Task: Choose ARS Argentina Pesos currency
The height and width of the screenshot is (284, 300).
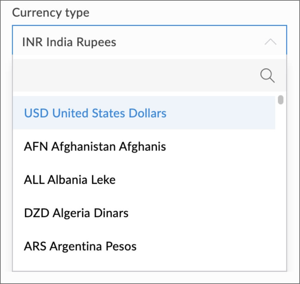Action: (x=80, y=246)
